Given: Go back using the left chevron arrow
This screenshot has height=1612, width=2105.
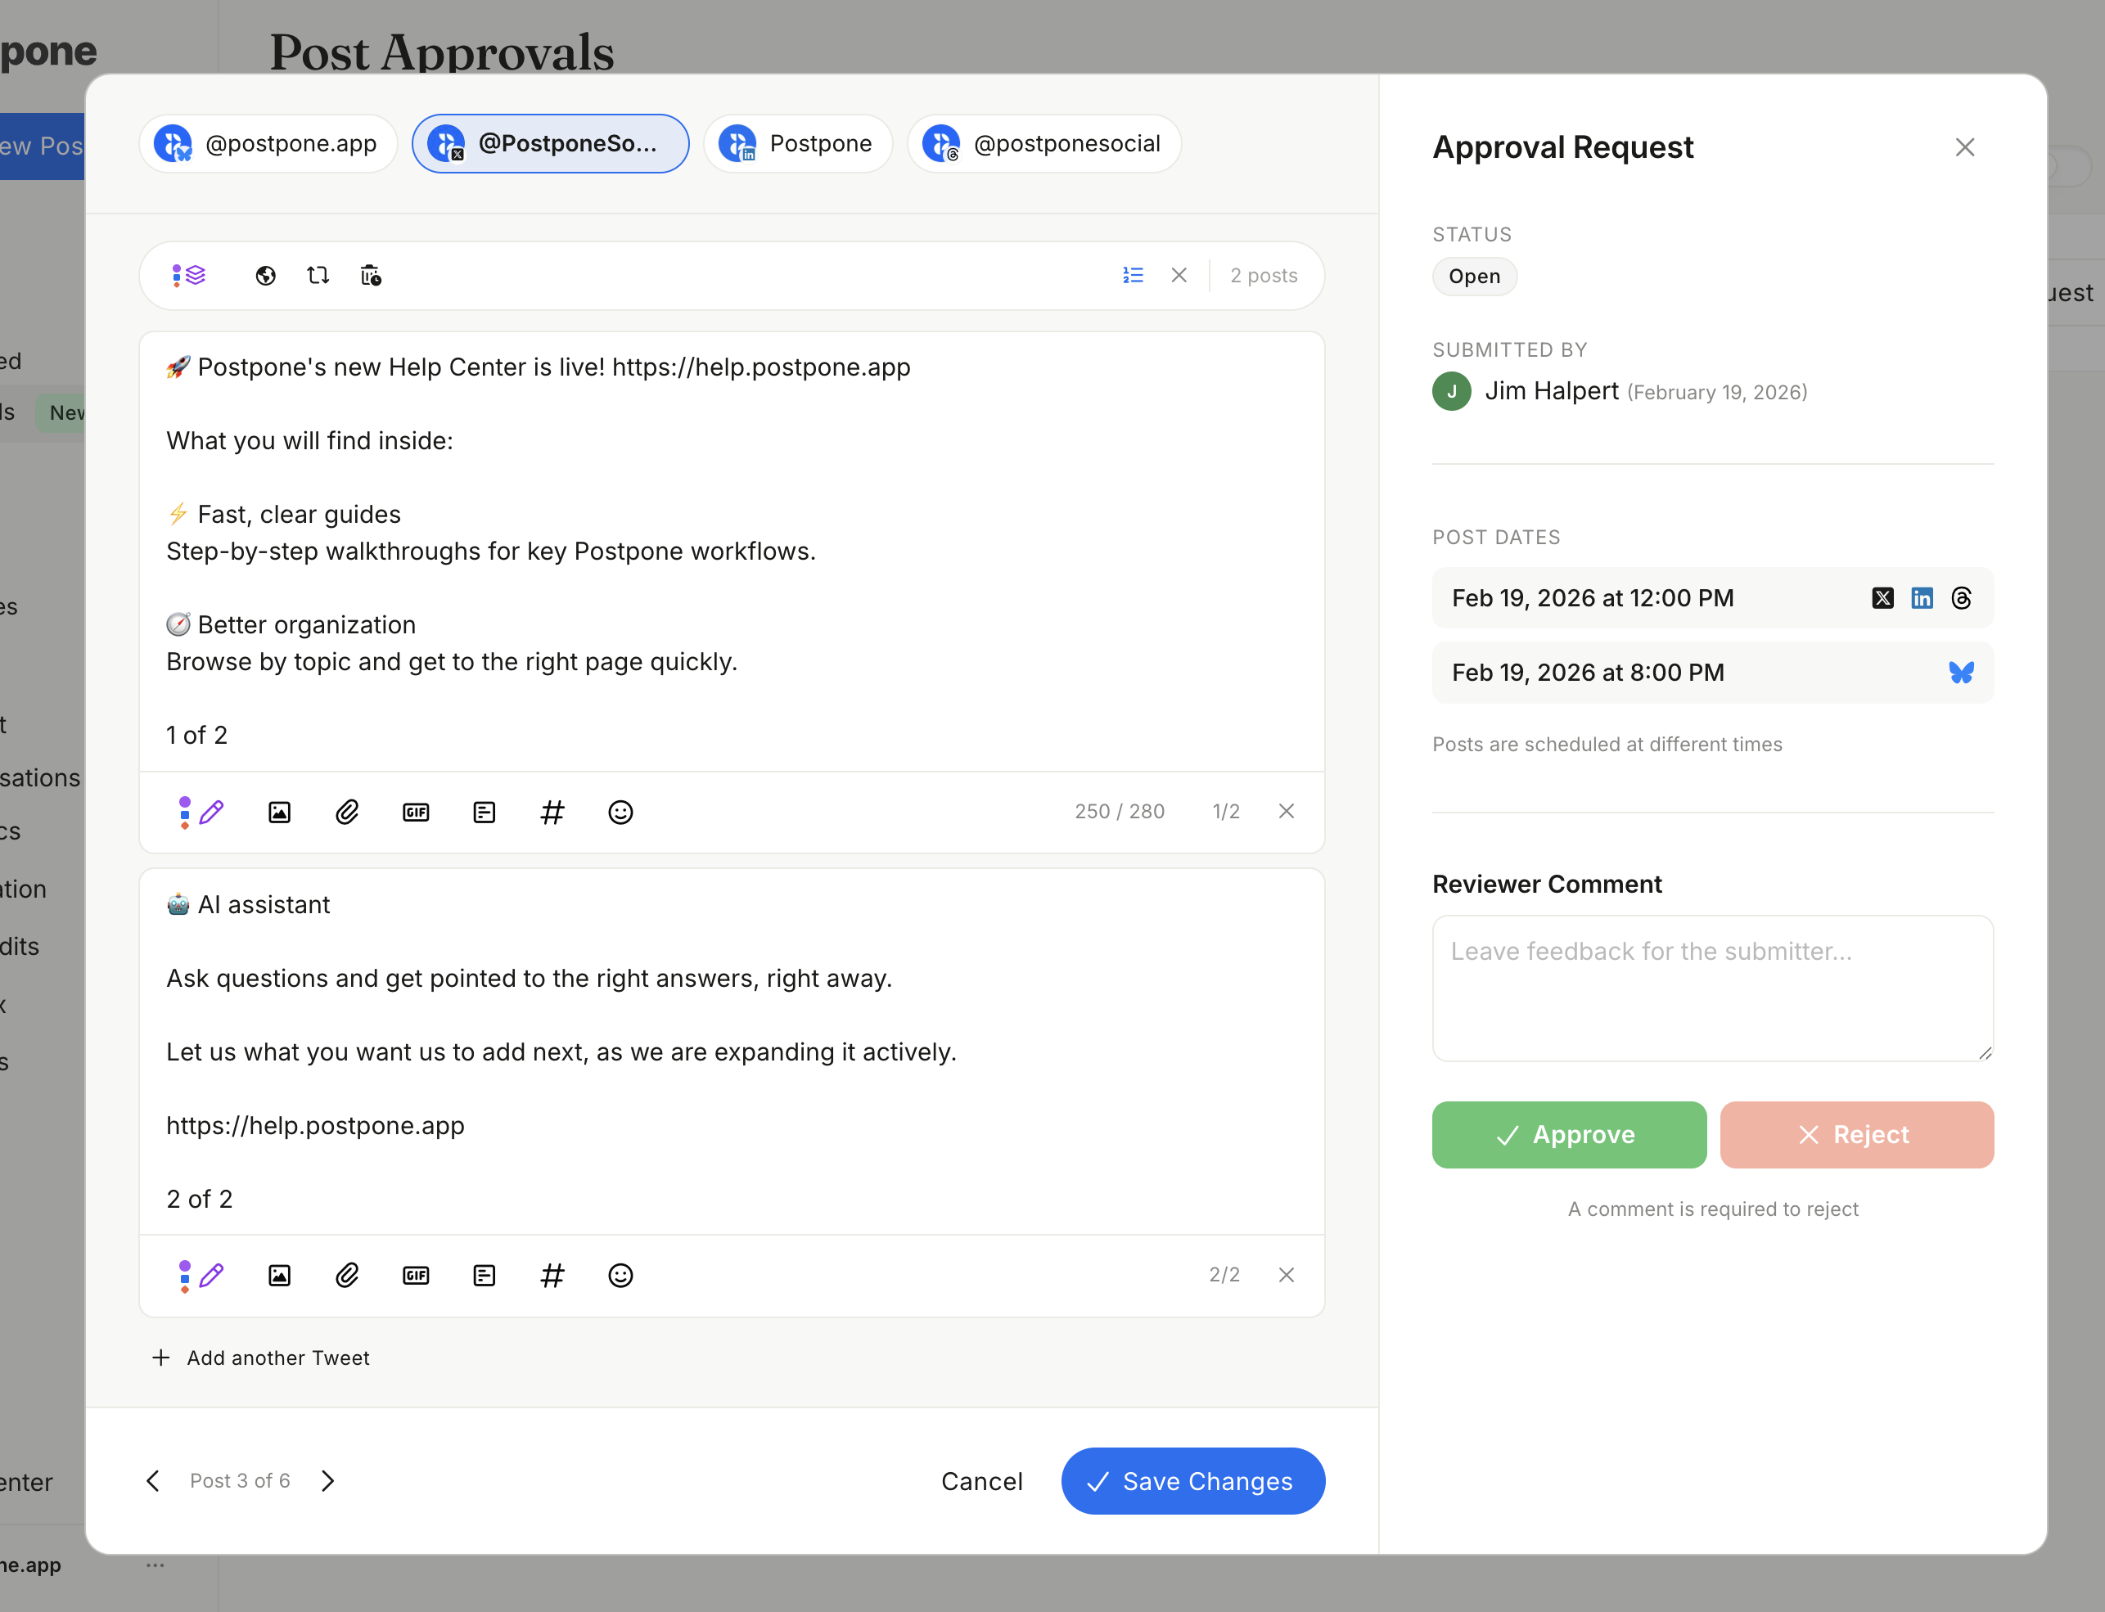Looking at the screenshot, I should point(154,1480).
